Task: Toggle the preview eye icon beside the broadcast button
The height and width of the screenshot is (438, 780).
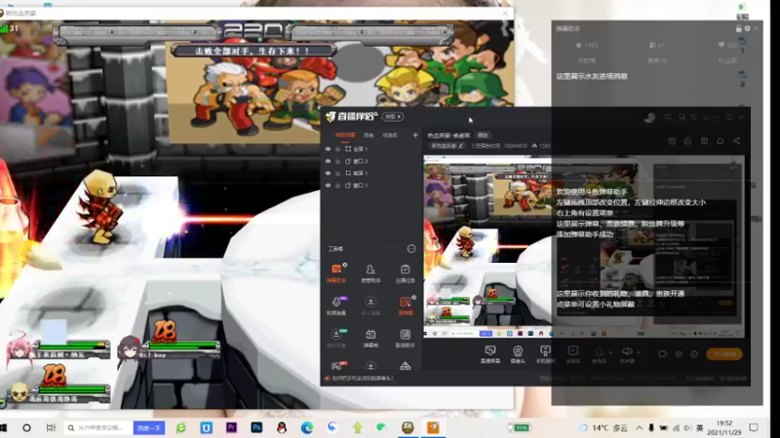Action: point(679,354)
